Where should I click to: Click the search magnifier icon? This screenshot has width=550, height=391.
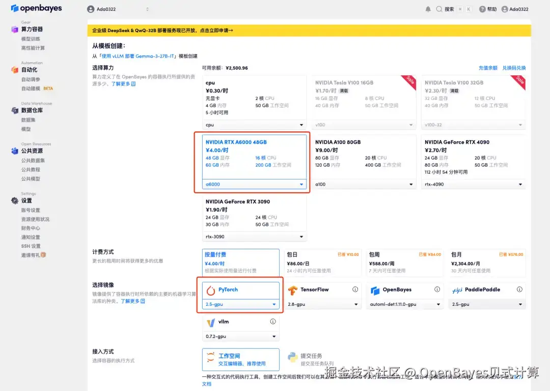tap(439, 9)
